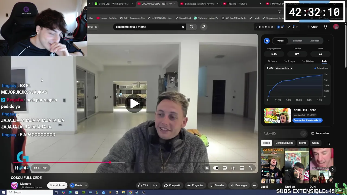This screenshot has height=195, width=347.
Task: Toggle the 'Este vídeo' chart legend
Action: coord(321,68)
